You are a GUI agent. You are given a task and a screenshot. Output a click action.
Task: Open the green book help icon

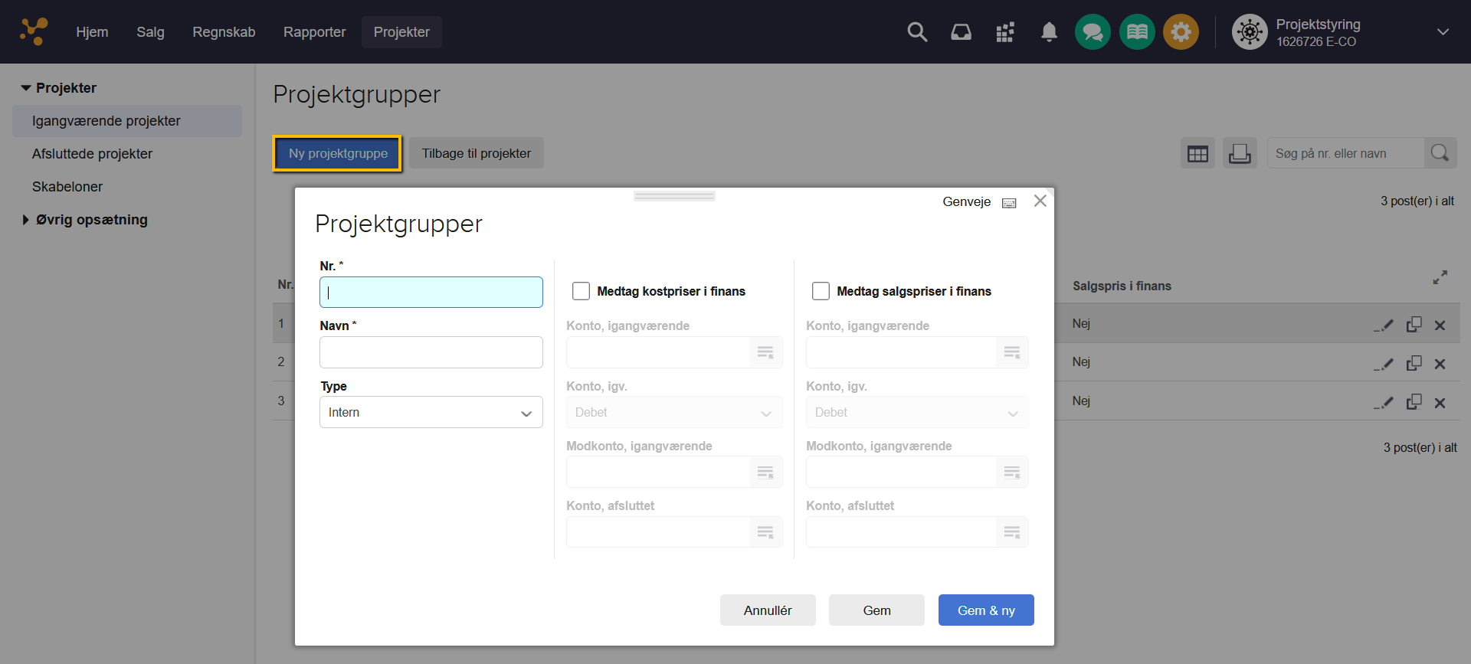[1137, 32]
